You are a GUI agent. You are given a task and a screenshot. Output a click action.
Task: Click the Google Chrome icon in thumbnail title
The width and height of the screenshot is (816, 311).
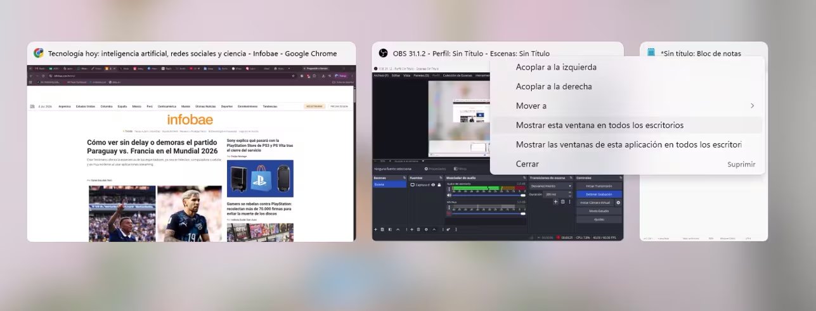39,53
